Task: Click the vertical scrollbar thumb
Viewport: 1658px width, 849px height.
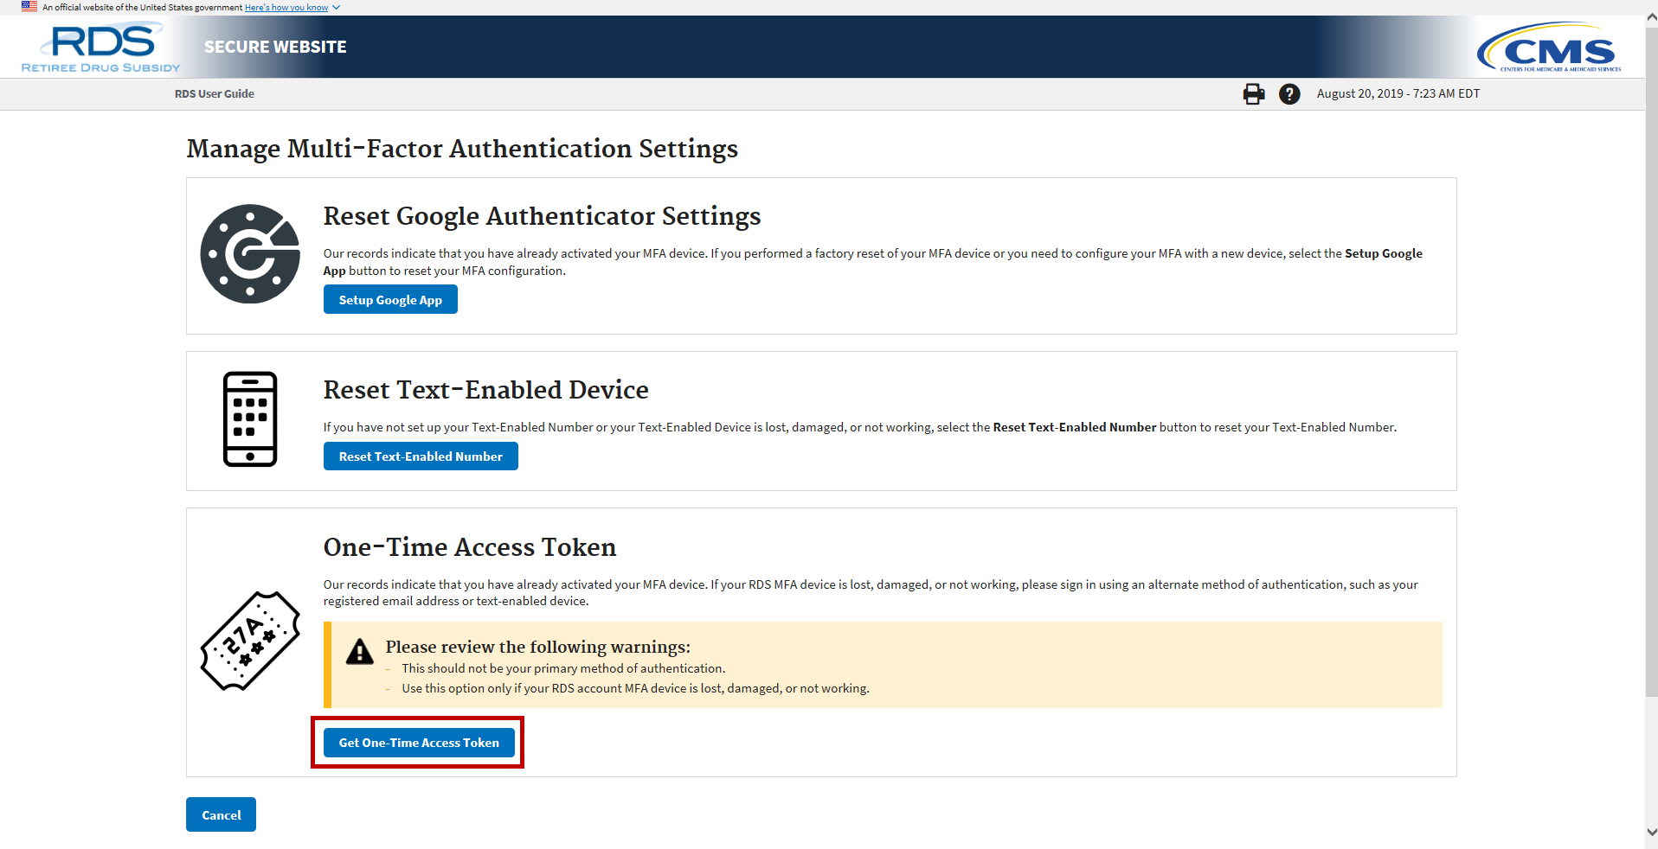Action: tap(1651, 363)
